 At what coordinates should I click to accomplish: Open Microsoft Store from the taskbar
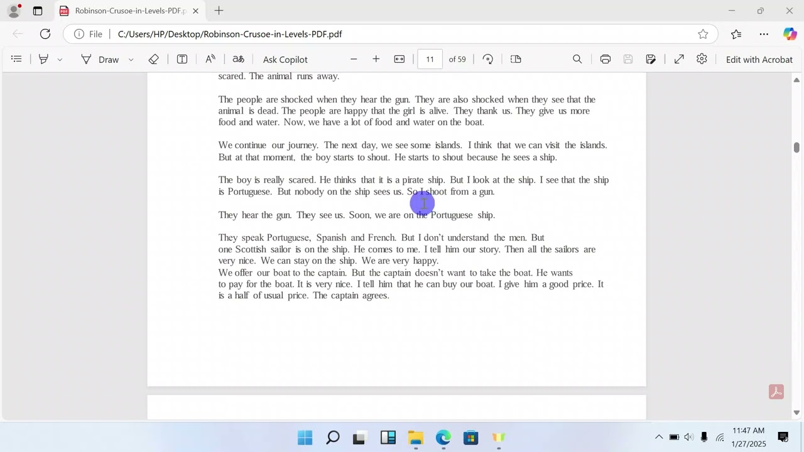471,438
